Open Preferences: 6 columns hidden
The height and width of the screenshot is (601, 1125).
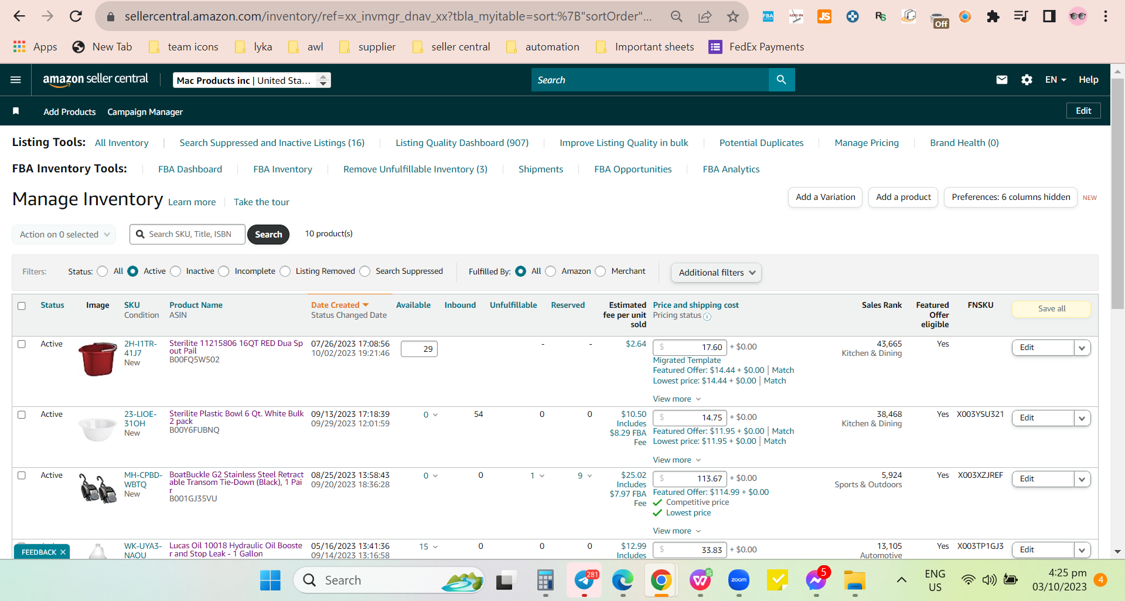tap(1011, 198)
